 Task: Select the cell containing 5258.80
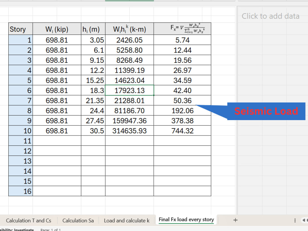click(x=129, y=50)
